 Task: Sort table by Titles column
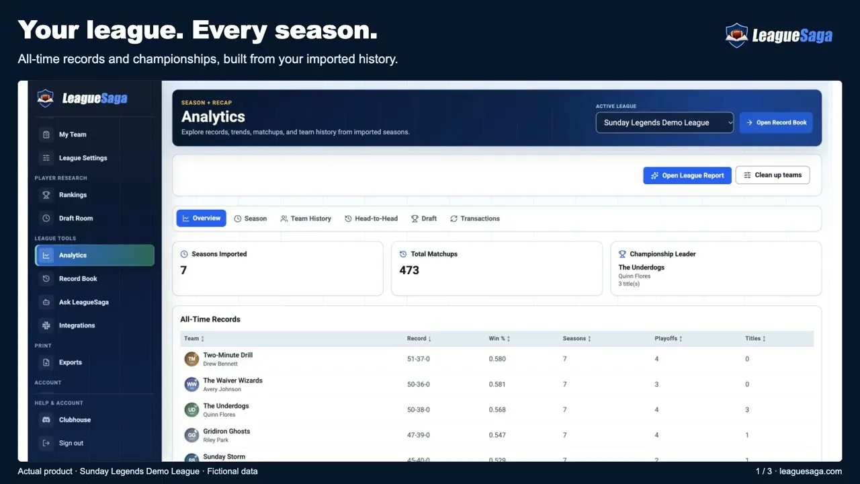pyautogui.click(x=755, y=339)
